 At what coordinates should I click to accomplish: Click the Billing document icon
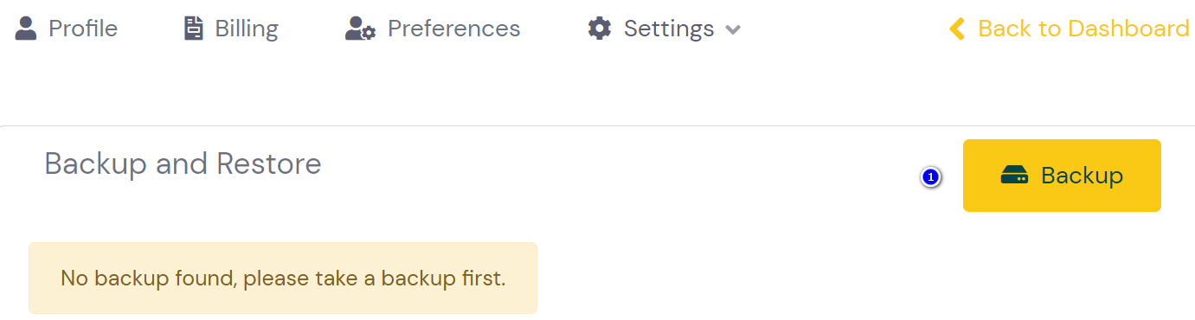tap(193, 29)
